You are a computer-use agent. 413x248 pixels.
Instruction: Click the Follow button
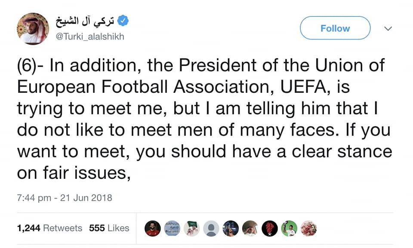[335, 28]
